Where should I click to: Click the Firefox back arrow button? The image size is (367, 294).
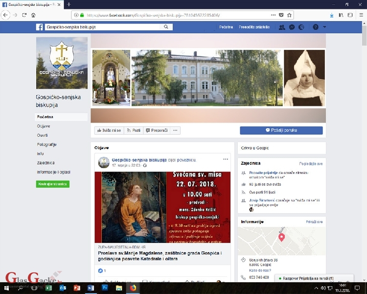point(5,15)
